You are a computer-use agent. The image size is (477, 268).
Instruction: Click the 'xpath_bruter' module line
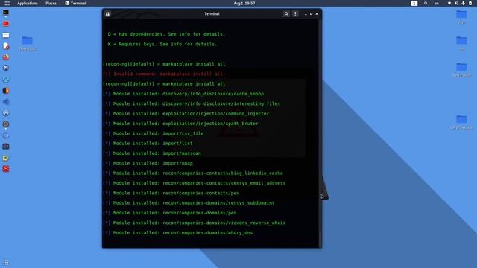pyautogui.click(x=180, y=124)
